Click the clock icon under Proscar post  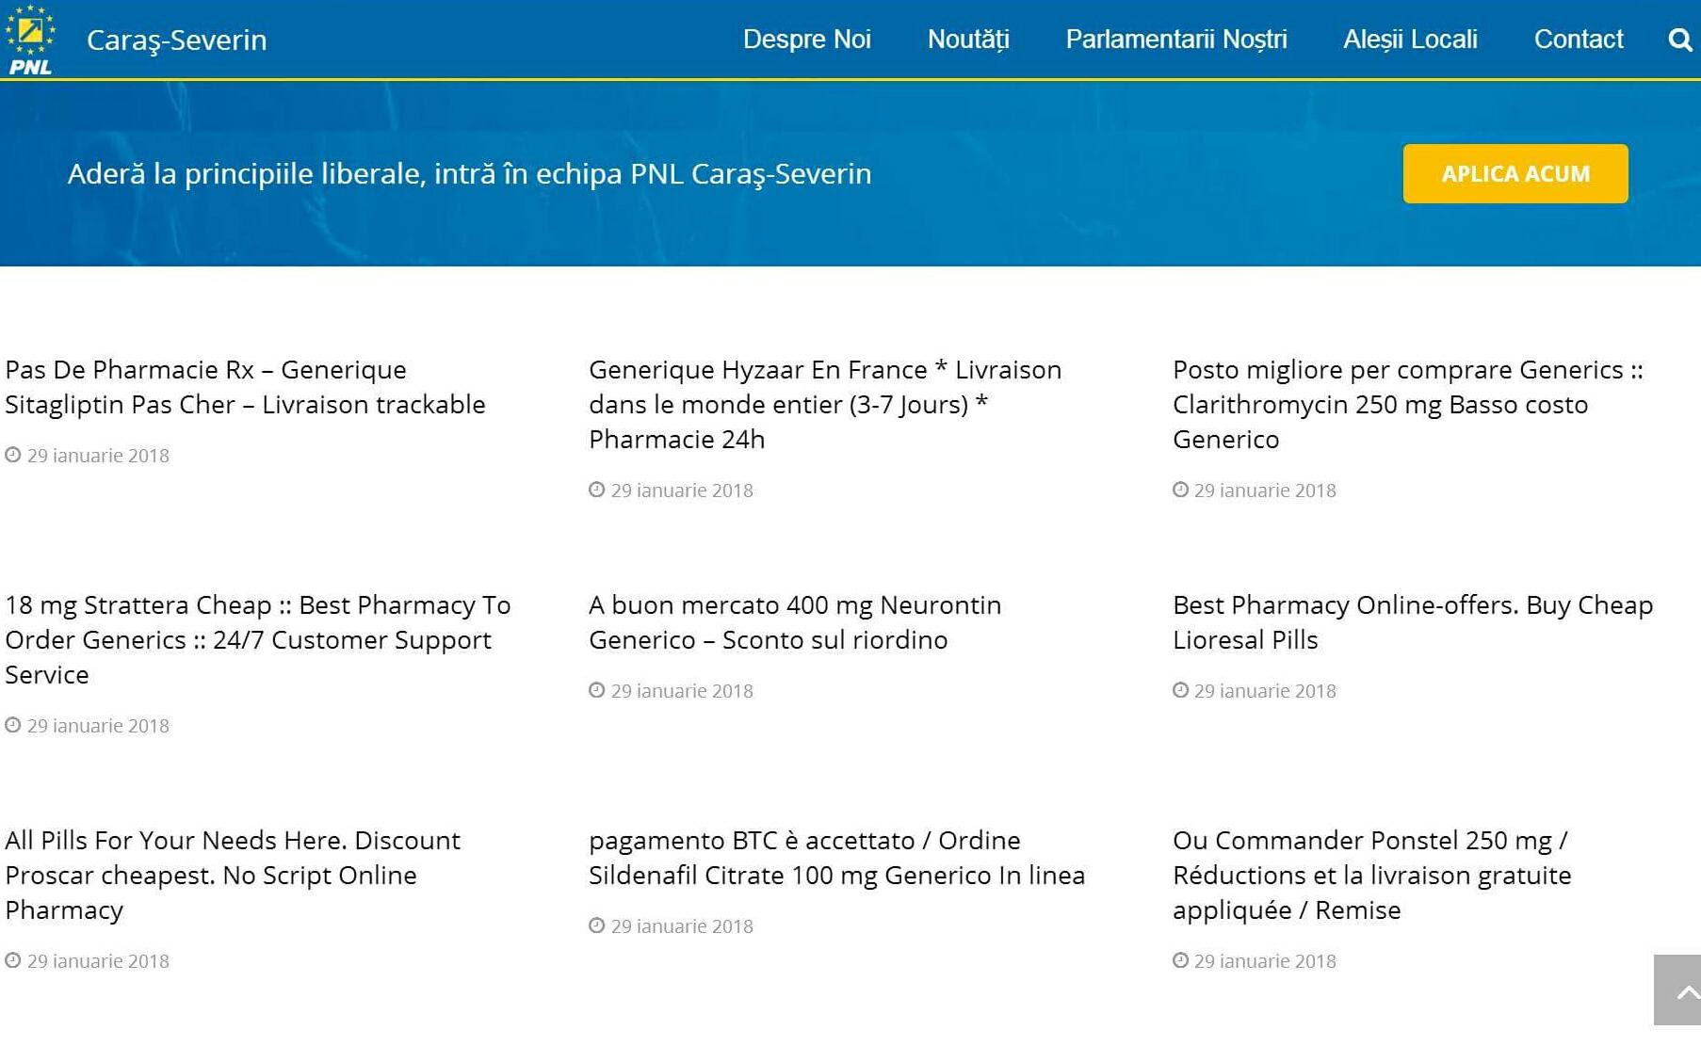tap(13, 960)
